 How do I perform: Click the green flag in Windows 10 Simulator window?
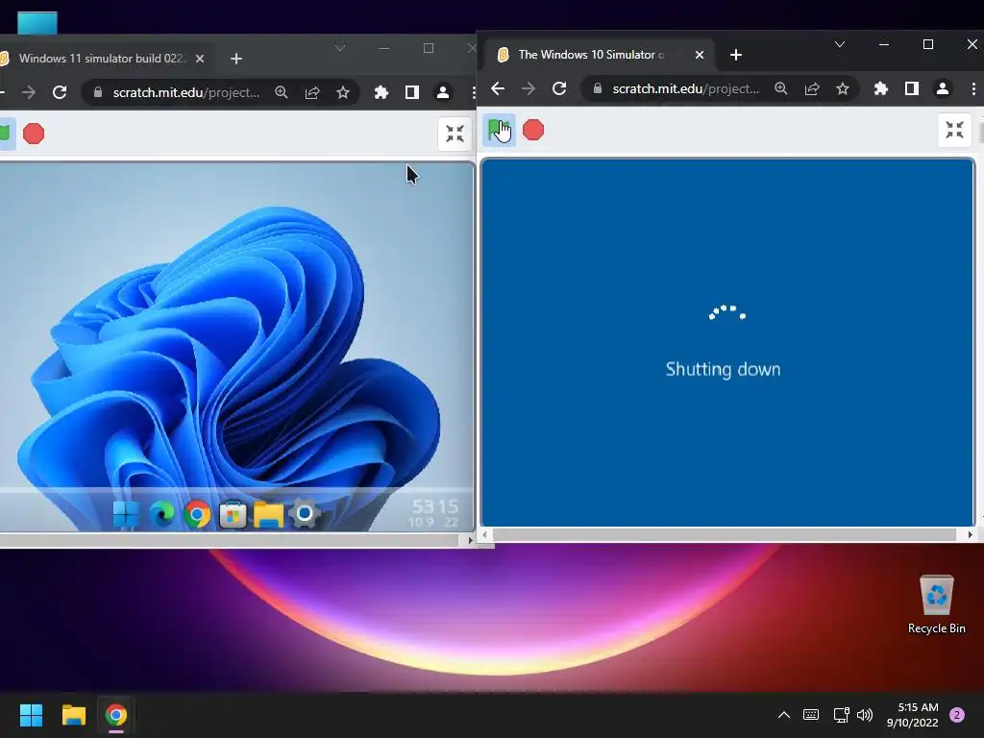499,130
